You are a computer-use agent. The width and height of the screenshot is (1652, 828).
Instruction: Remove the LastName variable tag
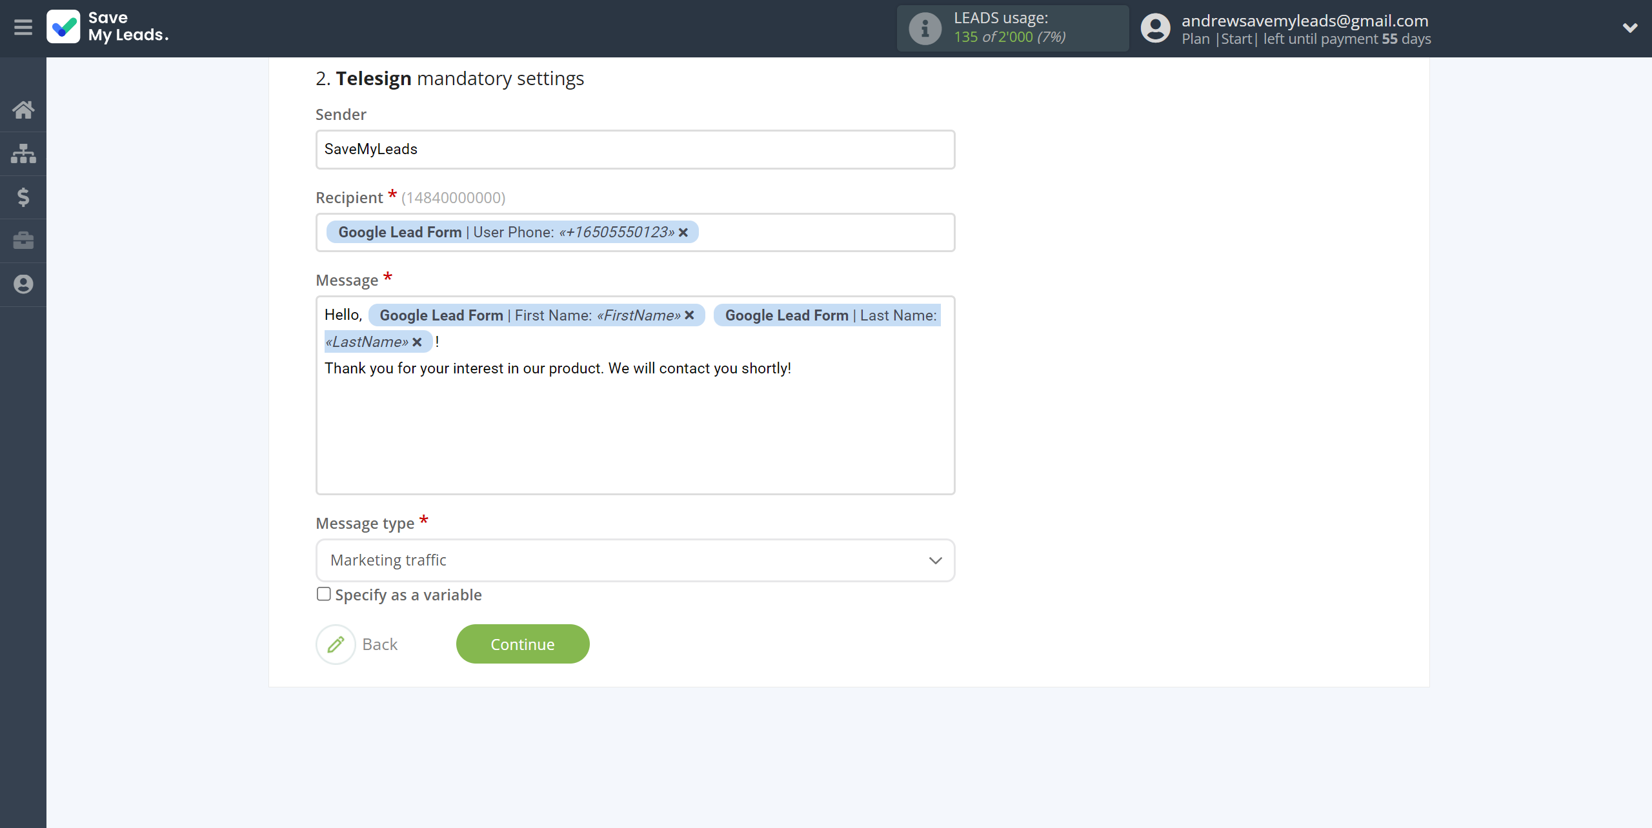tap(417, 342)
